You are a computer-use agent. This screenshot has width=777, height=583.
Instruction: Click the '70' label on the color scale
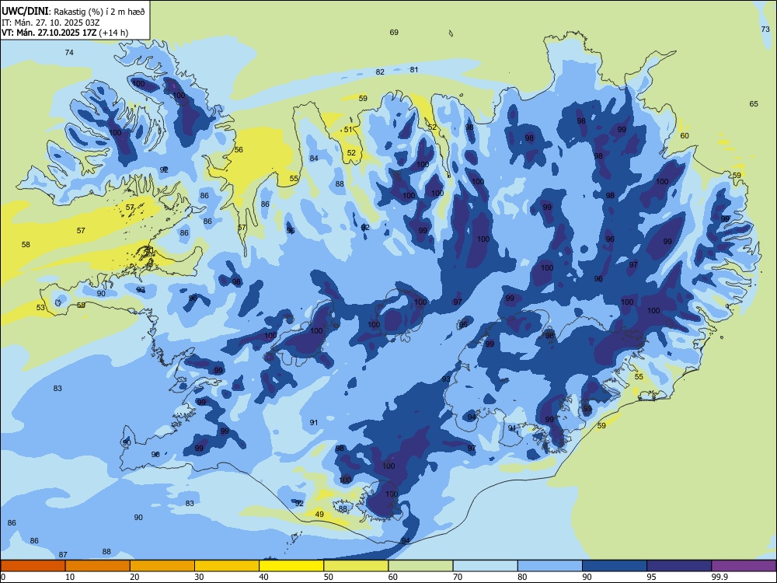click(x=458, y=577)
